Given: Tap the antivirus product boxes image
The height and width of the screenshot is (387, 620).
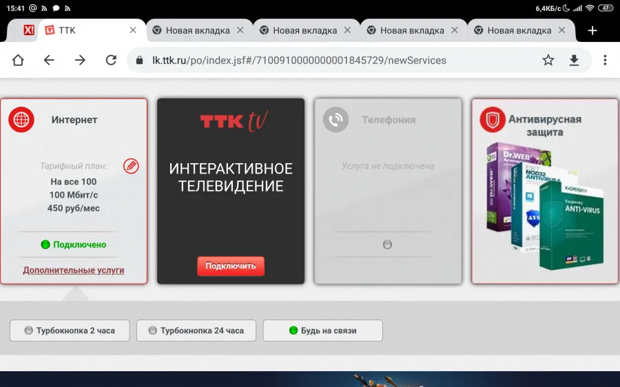Looking at the screenshot, I should click(x=545, y=206).
